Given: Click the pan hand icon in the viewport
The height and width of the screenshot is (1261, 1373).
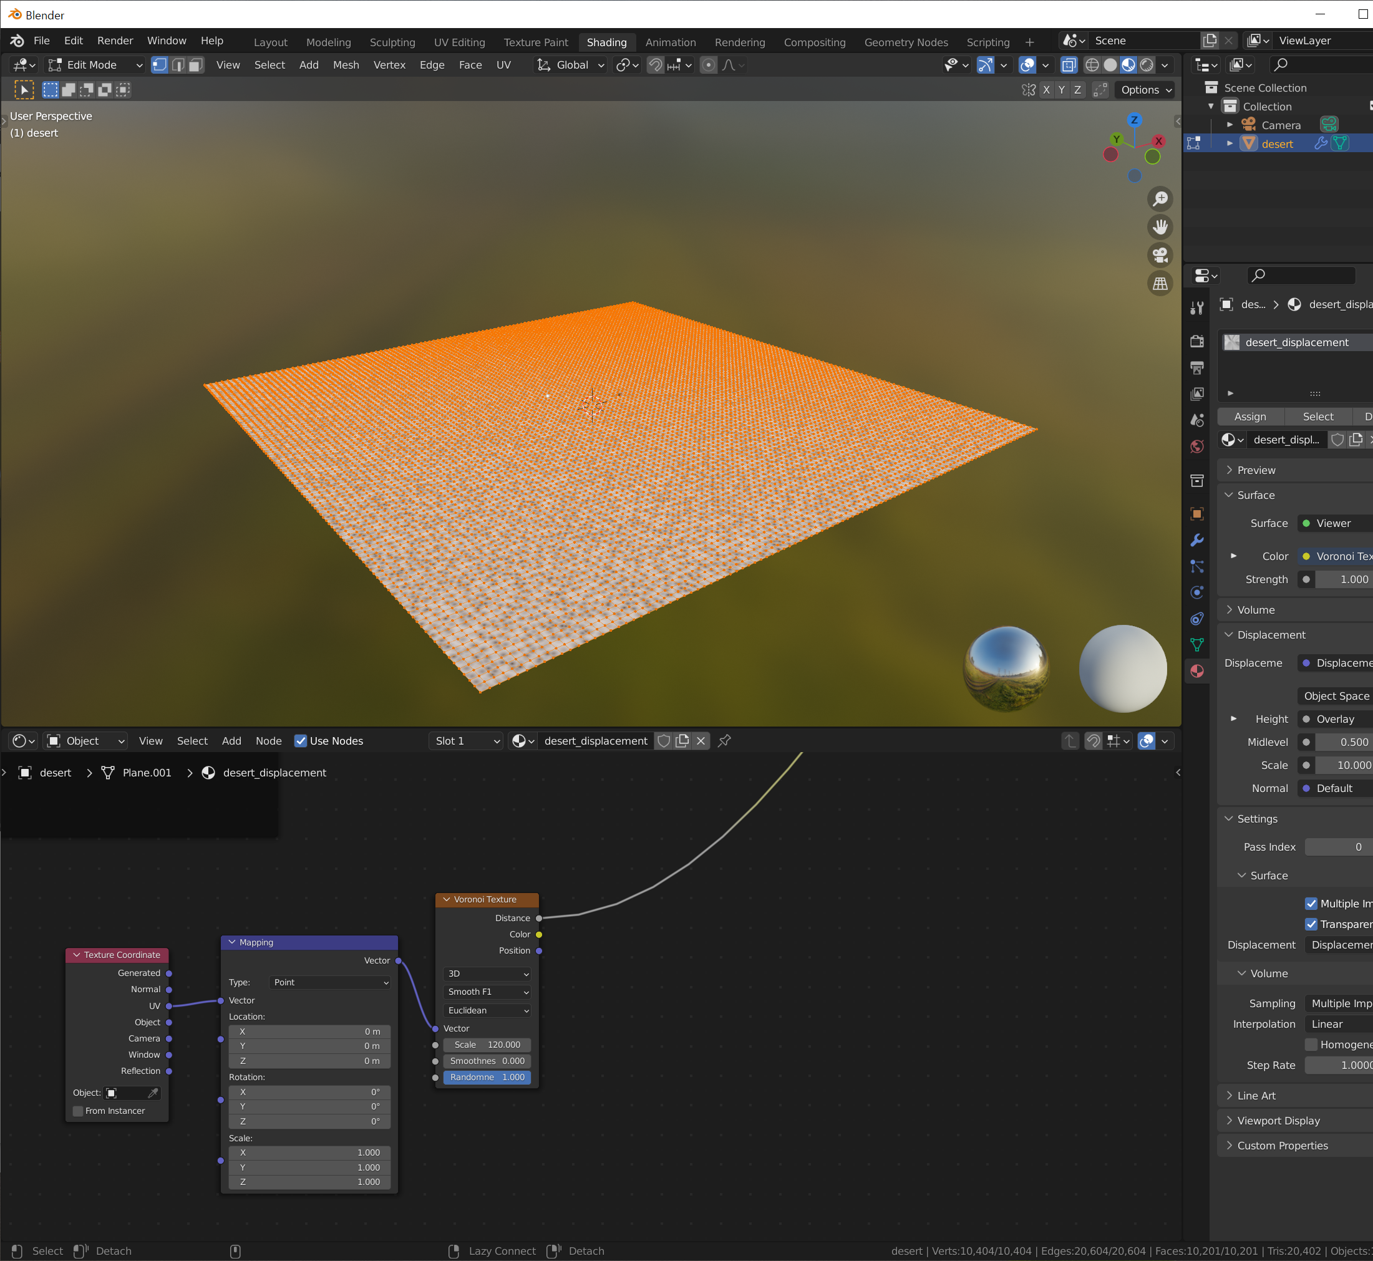Looking at the screenshot, I should 1160,227.
